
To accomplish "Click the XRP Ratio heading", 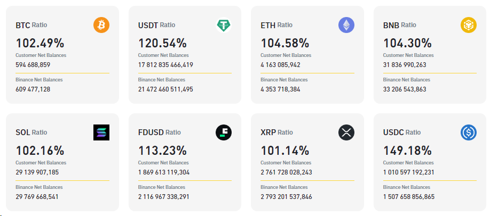I will 276,132.
